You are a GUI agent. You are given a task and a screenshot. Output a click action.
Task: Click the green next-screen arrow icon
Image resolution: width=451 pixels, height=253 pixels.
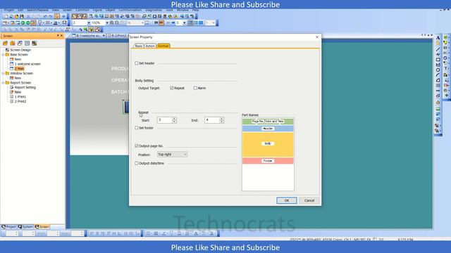tap(28, 22)
